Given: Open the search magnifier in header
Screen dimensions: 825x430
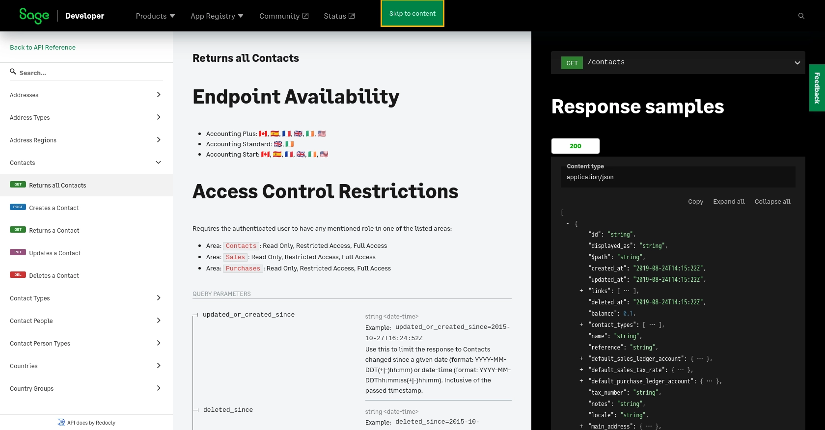Looking at the screenshot, I should pyautogui.click(x=801, y=16).
